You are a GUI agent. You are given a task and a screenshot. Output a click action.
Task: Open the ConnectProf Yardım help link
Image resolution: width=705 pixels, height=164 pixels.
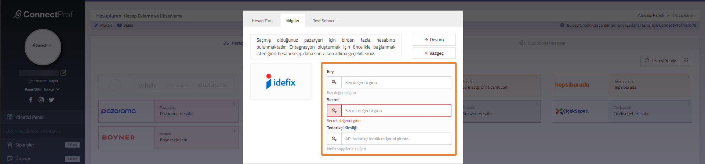(677, 25)
